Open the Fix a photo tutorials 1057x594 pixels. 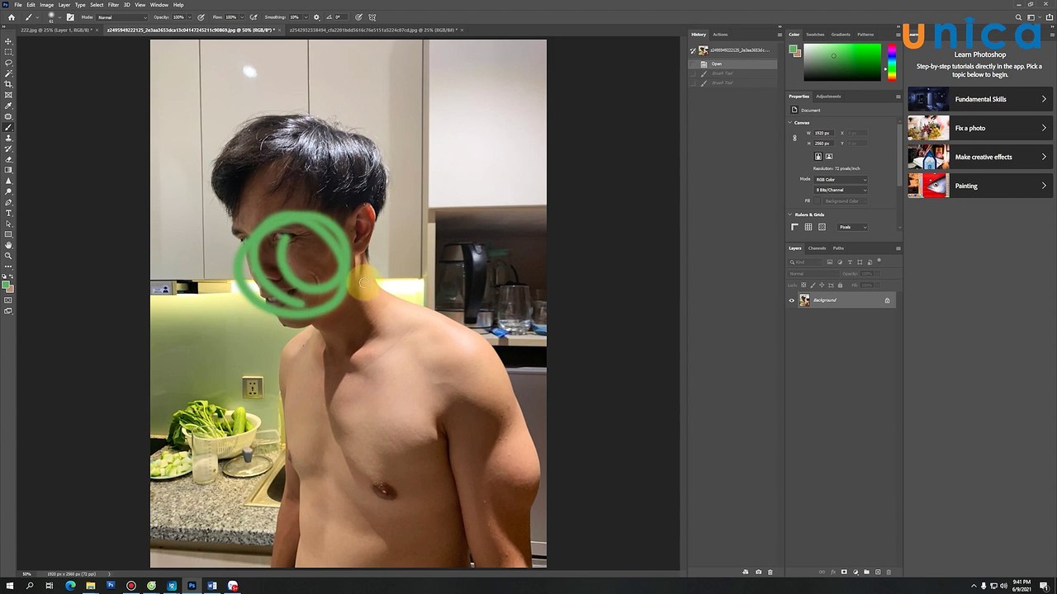(x=979, y=128)
